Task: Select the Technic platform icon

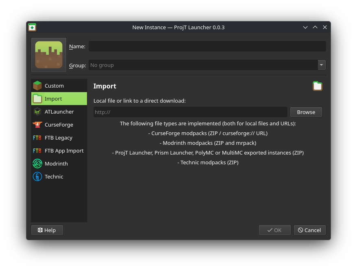Action: [x=38, y=176]
